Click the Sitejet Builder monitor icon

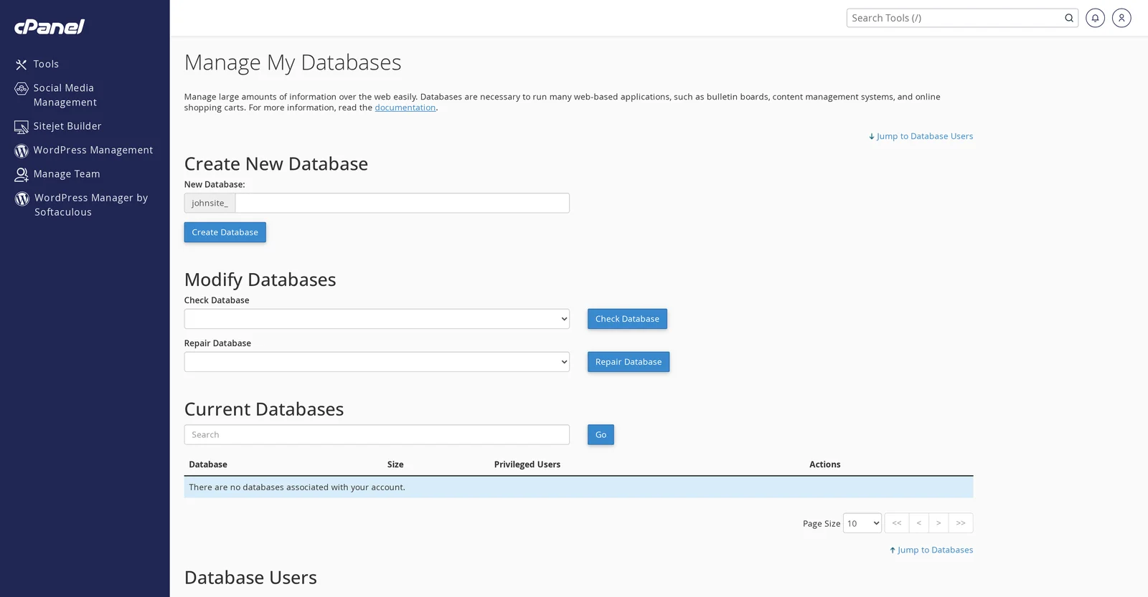point(22,127)
